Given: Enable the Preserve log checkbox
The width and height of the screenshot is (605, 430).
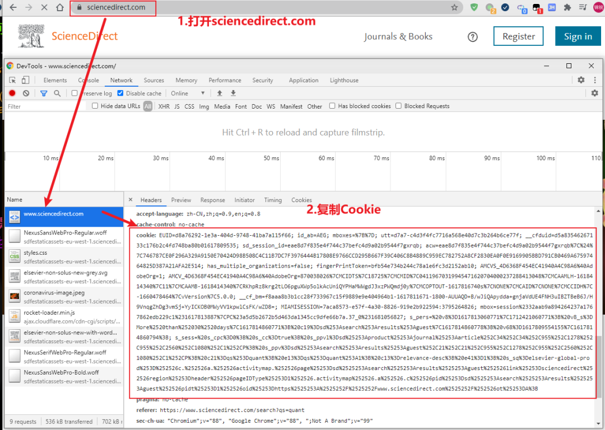Looking at the screenshot, I should (x=75, y=93).
